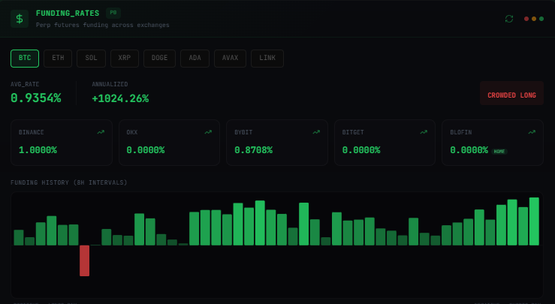Click the yellow window dot
Viewport: 555px width, 304px height.
(534, 19)
